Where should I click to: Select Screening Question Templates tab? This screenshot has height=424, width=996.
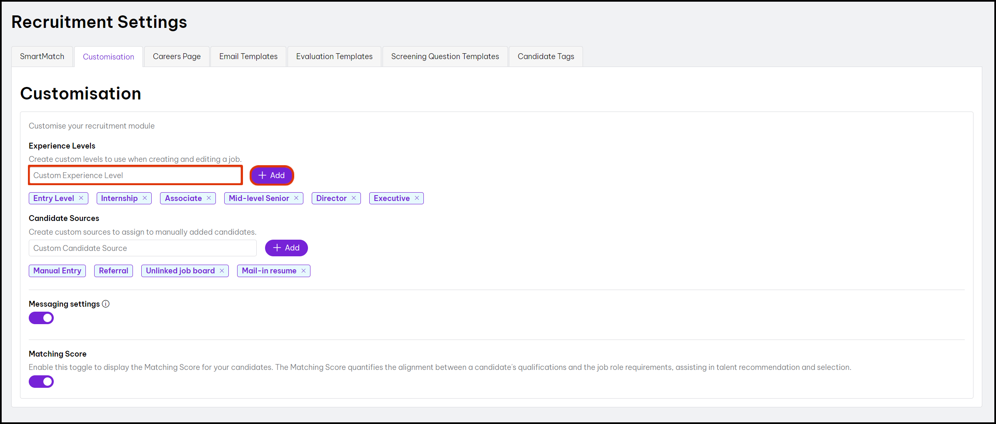pos(445,57)
